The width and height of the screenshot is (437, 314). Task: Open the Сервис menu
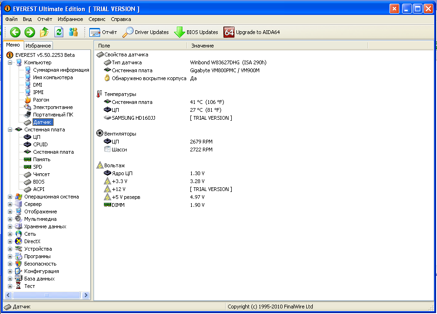point(97,19)
